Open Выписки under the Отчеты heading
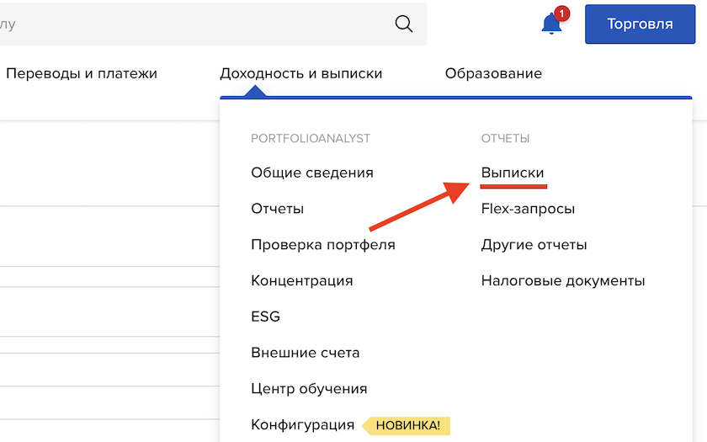This screenshot has height=442, width=707. tap(513, 173)
